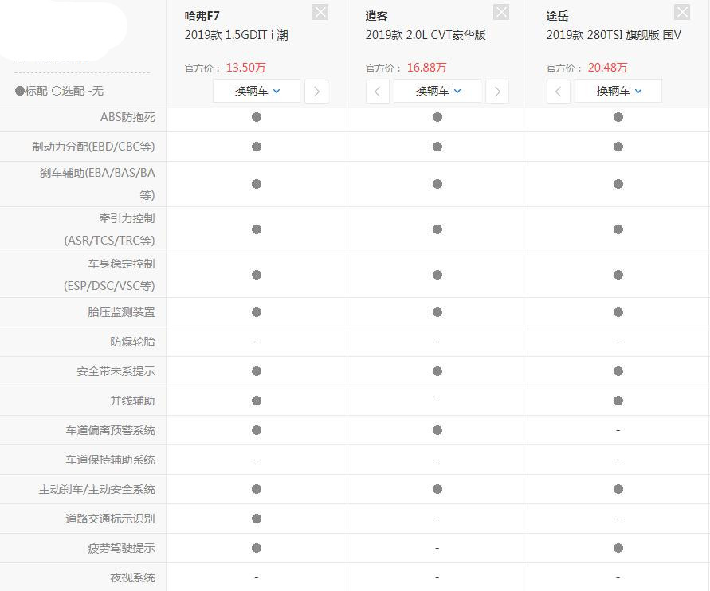The height and width of the screenshot is (591, 710).
Task: Select 牵引力控制(ASR/TCS/TRC等) row label
Action: [110, 229]
